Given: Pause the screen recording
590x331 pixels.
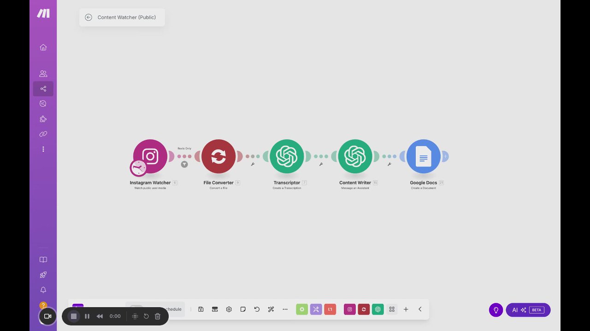Looking at the screenshot, I should 87,316.
